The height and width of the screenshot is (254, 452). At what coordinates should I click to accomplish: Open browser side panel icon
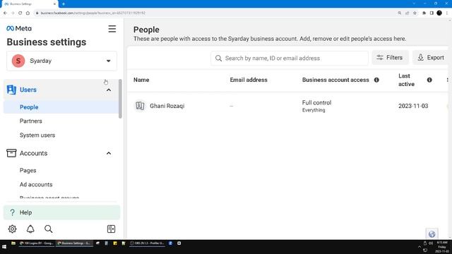pyautogui.click(x=432, y=13)
